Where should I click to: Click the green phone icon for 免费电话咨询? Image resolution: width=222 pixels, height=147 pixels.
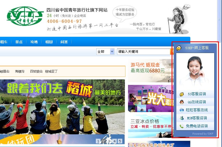(x=182, y=126)
